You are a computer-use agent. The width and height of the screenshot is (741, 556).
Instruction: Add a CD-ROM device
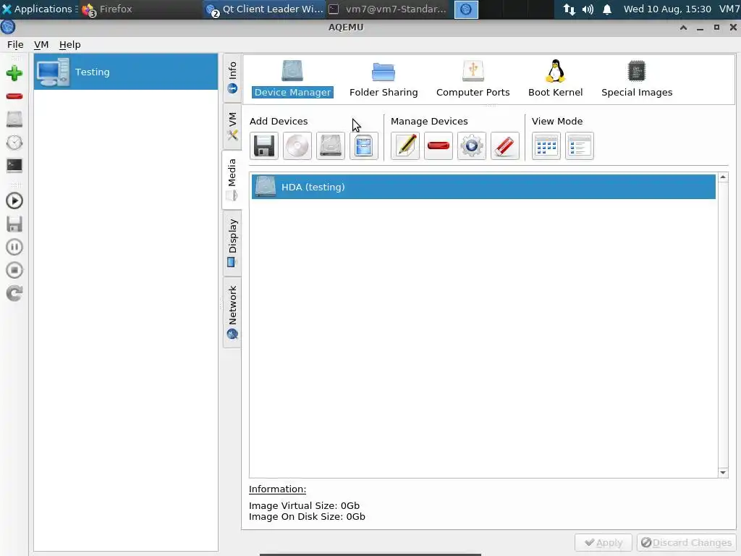click(297, 146)
